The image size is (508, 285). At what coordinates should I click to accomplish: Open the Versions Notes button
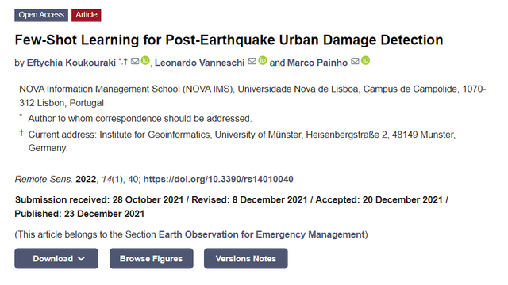pyautogui.click(x=246, y=259)
